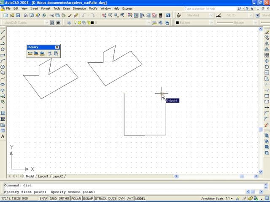This screenshot has width=270, height=202.
Task: Click vertical scrollbar down arrow of drawing
Action: [x=261, y=172]
